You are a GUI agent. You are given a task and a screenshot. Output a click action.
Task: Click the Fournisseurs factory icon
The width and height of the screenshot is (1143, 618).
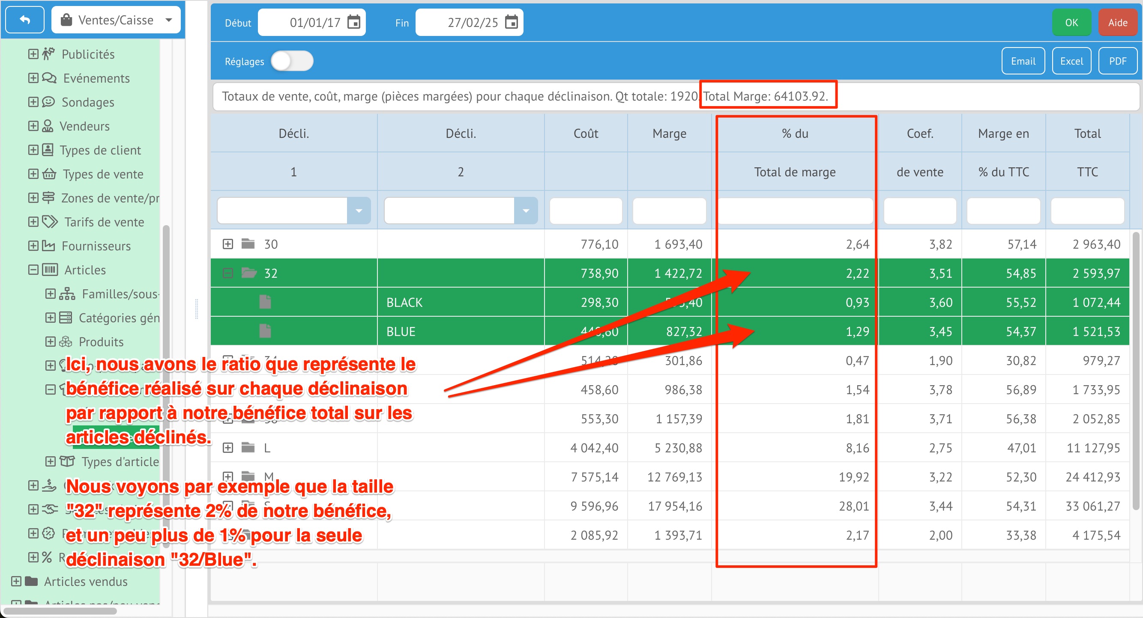48,246
